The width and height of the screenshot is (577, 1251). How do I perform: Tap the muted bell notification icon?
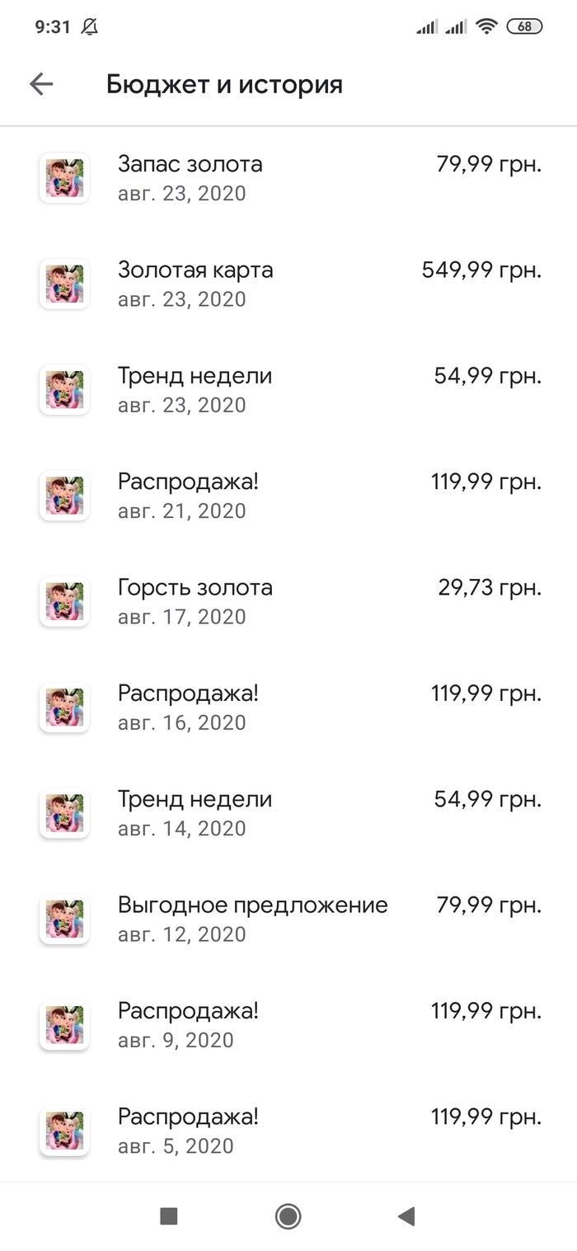pyautogui.click(x=89, y=26)
